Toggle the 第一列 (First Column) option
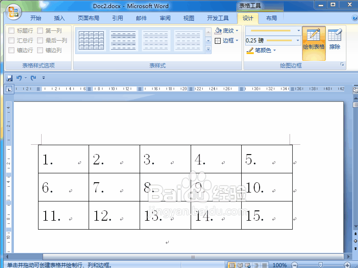The height and width of the screenshot is (268, 358). (39, 30)
